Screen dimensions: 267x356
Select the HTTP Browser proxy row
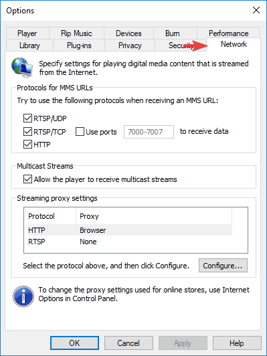tap(130, 230)
